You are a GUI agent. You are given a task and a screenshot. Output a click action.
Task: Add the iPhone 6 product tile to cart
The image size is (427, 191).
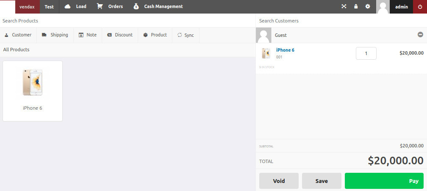pos(33,91)
